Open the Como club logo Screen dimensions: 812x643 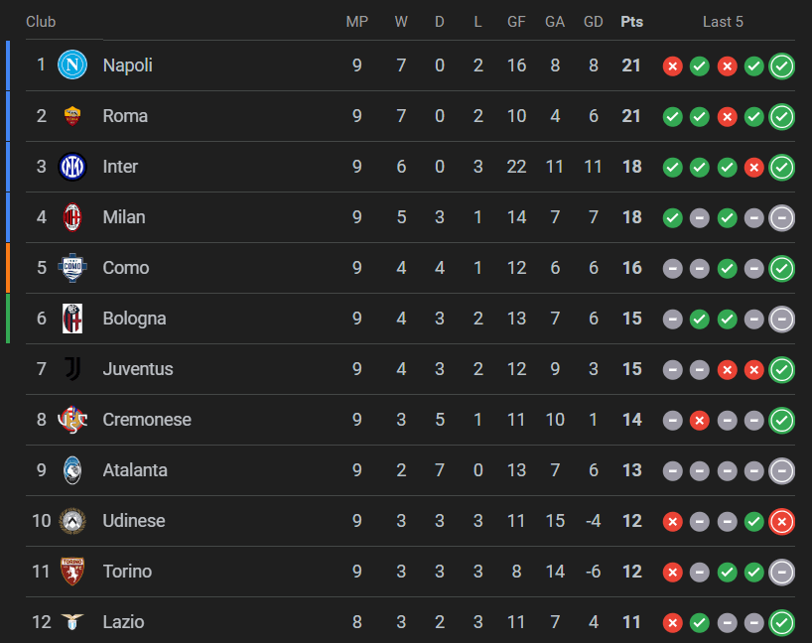(x=72, y=268)
